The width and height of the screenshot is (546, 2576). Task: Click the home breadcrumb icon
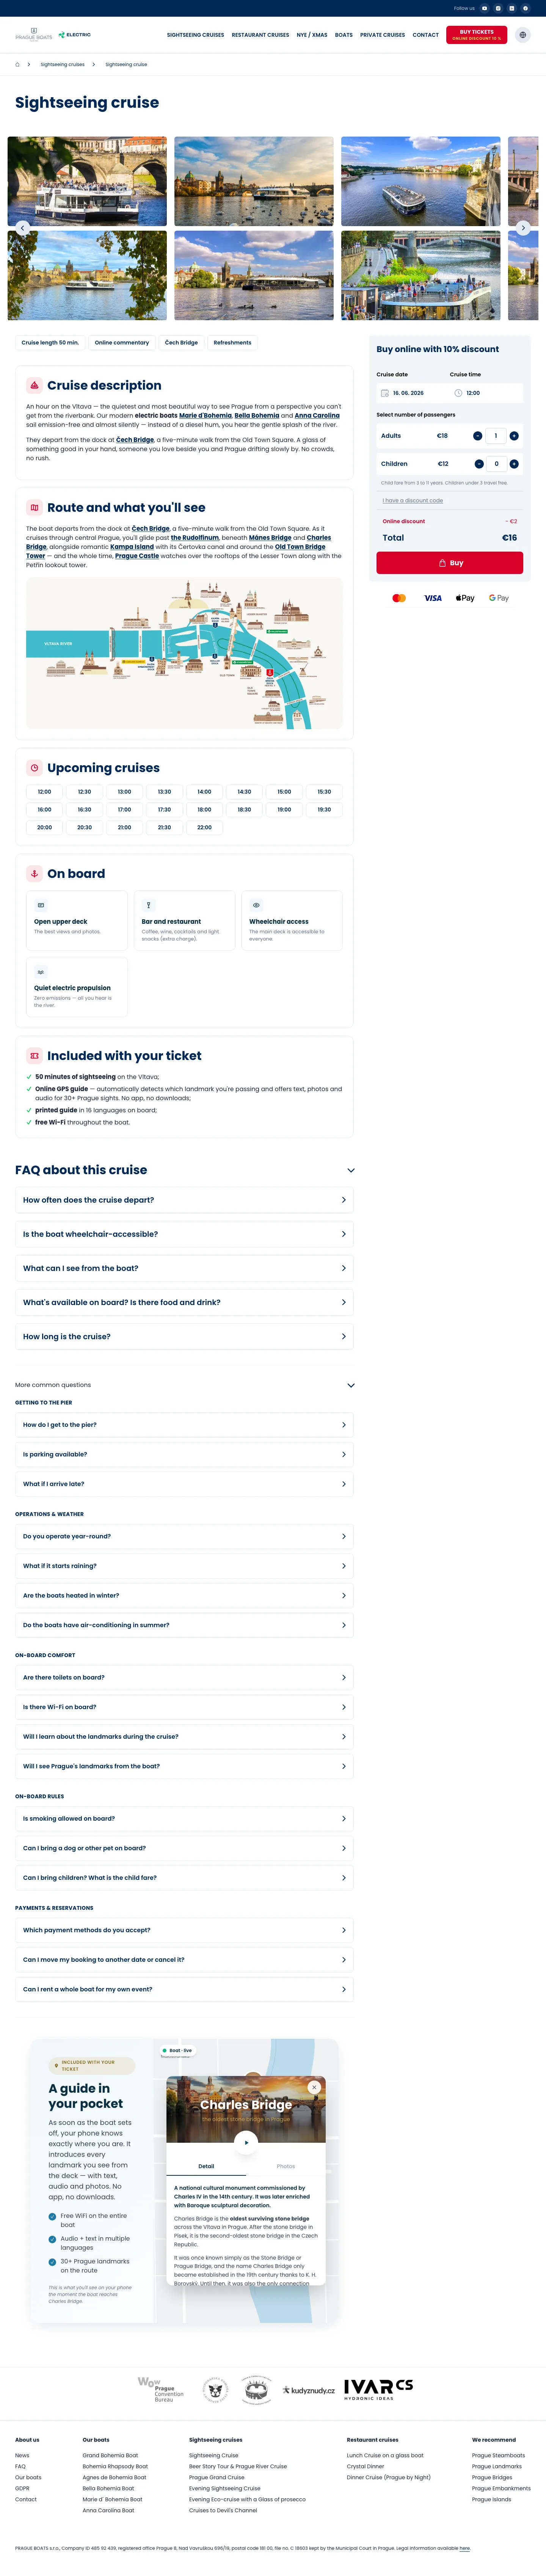tap(17, 64)
